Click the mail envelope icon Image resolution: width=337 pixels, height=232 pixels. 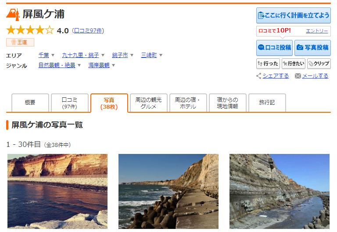click(298, 76)
